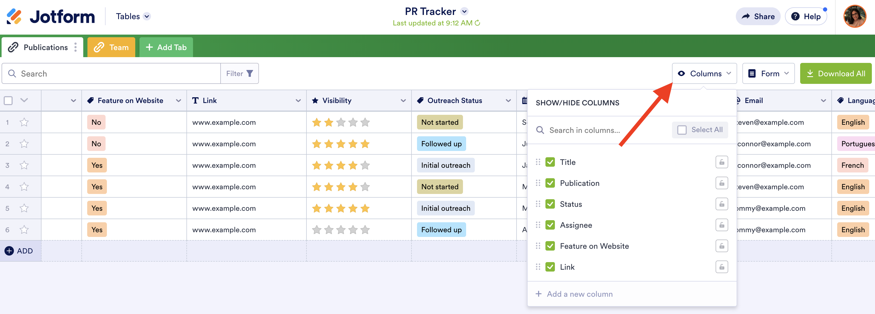
Task: Click the lock icon beside Assignee column
Action: tap(721, 225)
